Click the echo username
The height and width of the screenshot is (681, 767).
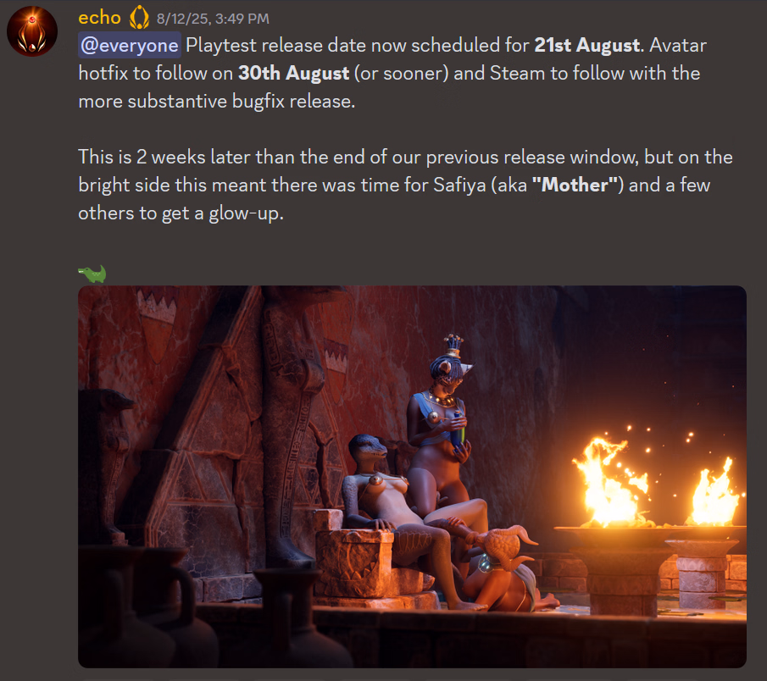(x=99, y=18)
